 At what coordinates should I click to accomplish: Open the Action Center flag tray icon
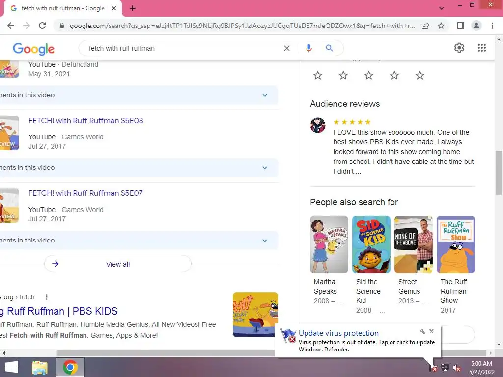click(433, 368)
